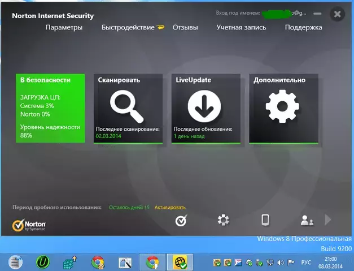Click the cloud-shaped tray icon with green check
This screenshot has height=271, width=354.
(249, 263)
